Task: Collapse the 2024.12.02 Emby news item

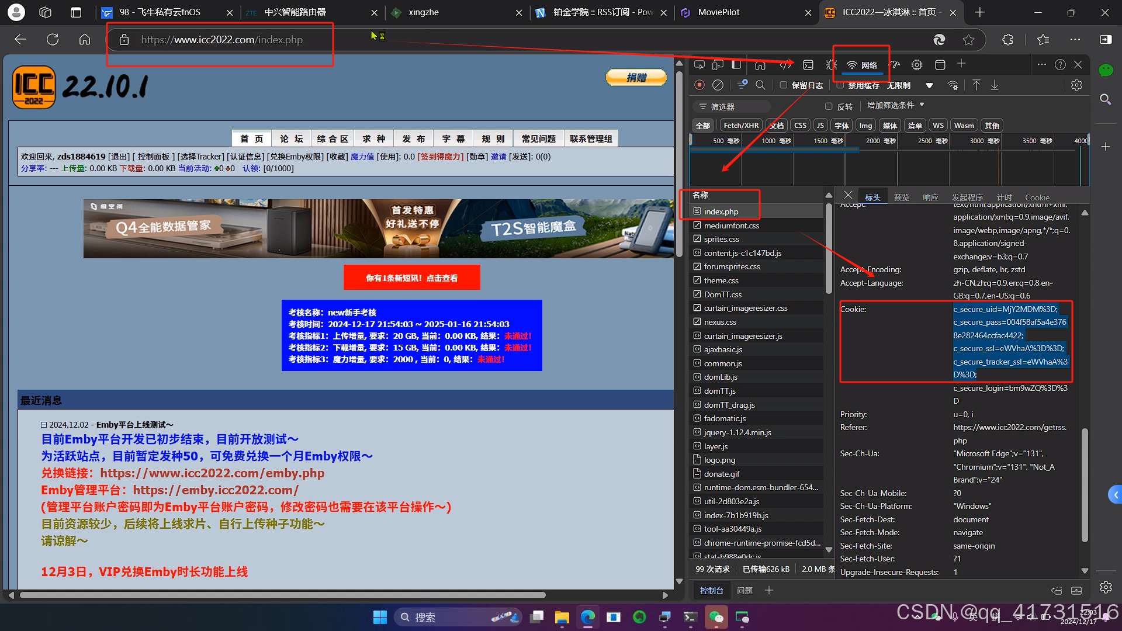Action: pos(44,425)
